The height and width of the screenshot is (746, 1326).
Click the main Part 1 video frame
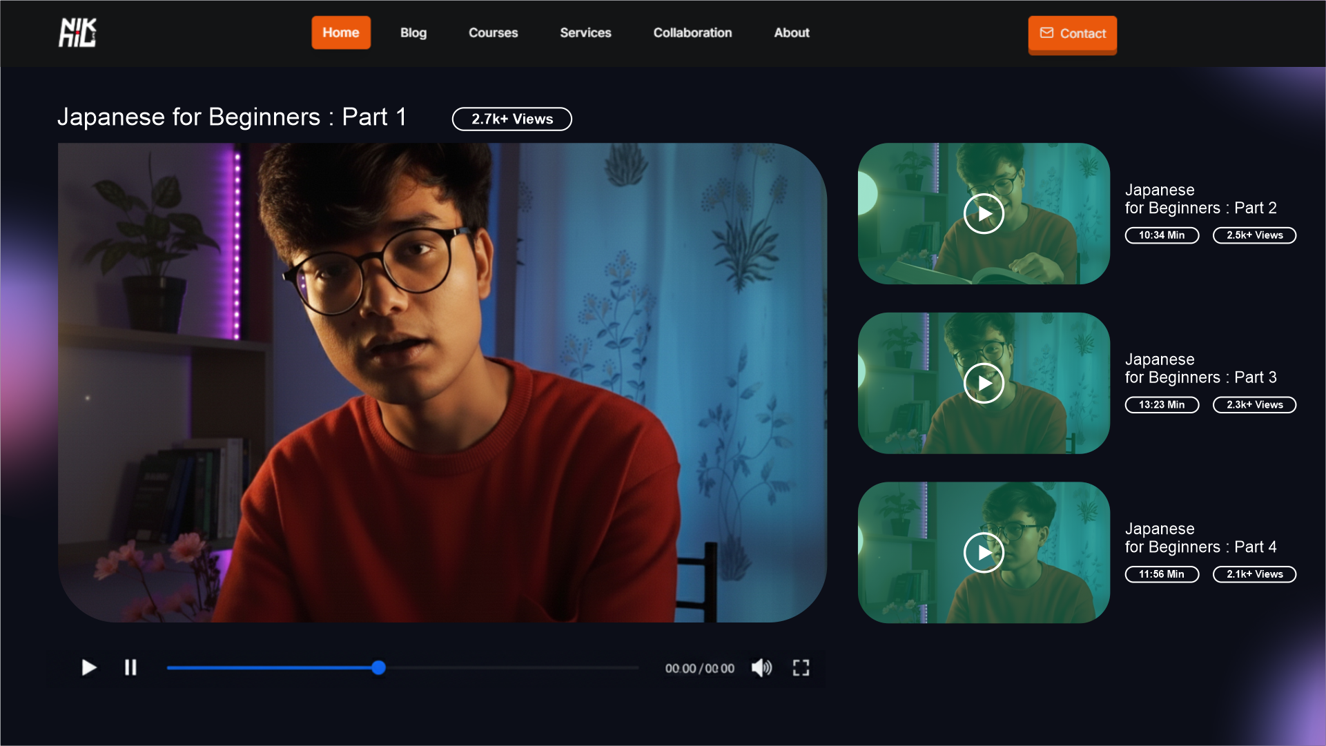[x=442, y=382]
